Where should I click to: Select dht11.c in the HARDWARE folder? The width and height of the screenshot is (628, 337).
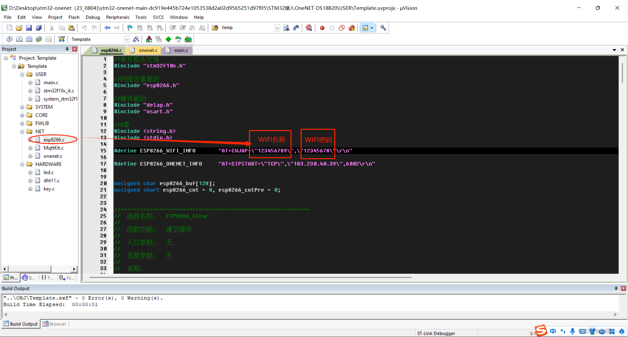[51, 181]
